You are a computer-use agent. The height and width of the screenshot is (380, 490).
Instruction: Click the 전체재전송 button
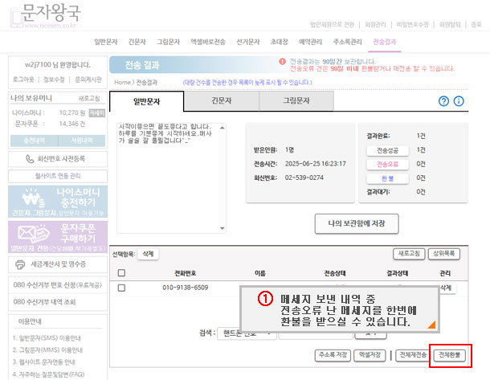(x=411, y=354)
